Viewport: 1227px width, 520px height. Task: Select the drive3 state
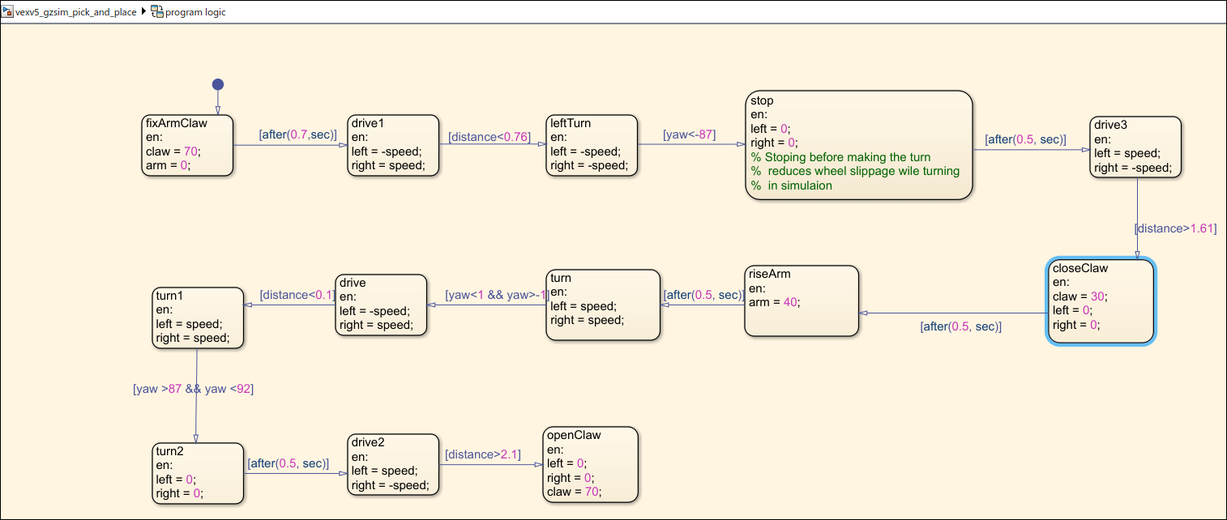(x=1135, y=147)
